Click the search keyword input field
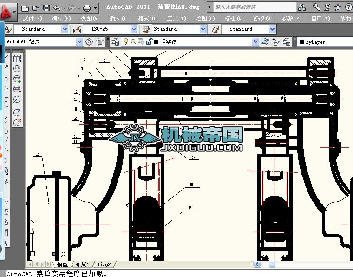Image resolution: width=353 pixels, height=277 pixels. point(253,7)
